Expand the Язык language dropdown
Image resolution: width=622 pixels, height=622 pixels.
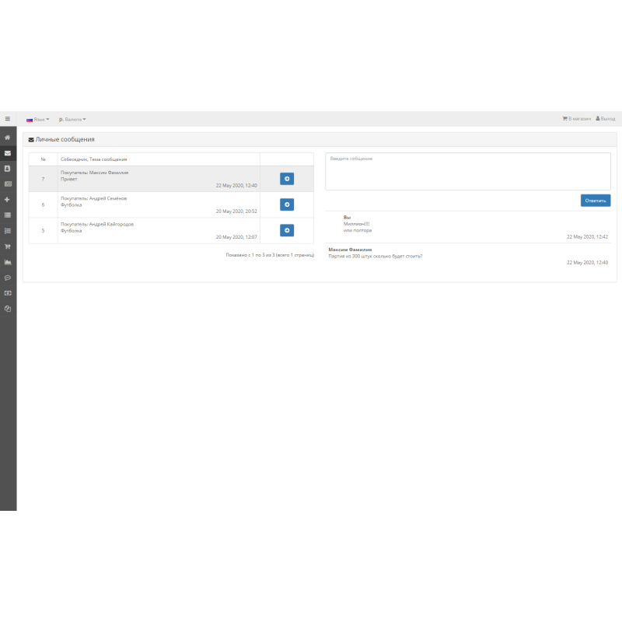click(x=38, y=119)
